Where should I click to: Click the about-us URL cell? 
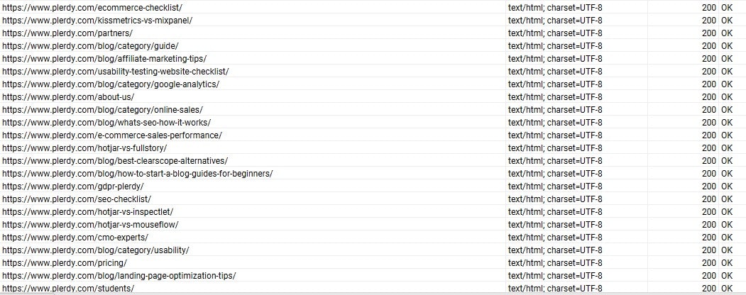(x=253, y=97)
